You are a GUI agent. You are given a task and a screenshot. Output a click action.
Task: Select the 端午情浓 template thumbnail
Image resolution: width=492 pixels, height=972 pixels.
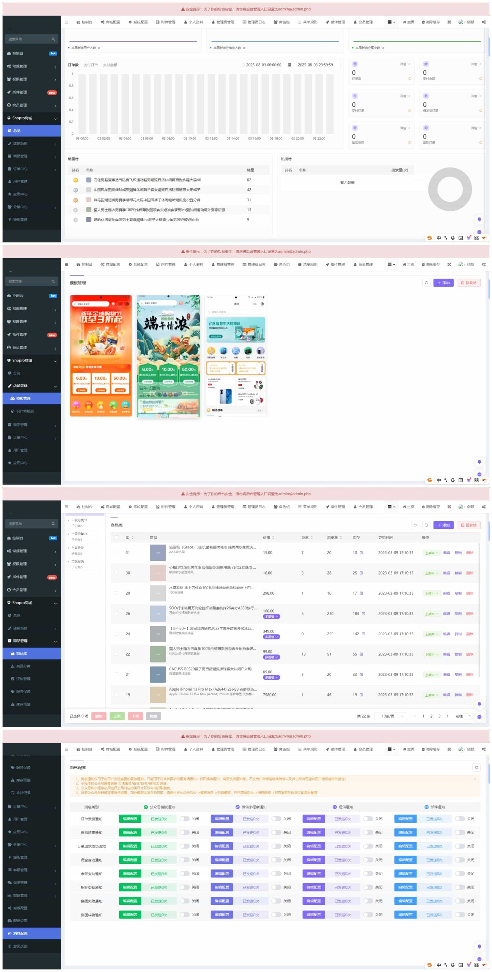coord(168,356)
